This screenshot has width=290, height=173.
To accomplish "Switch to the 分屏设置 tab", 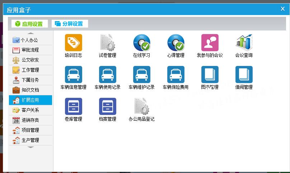I will [70, 24].
